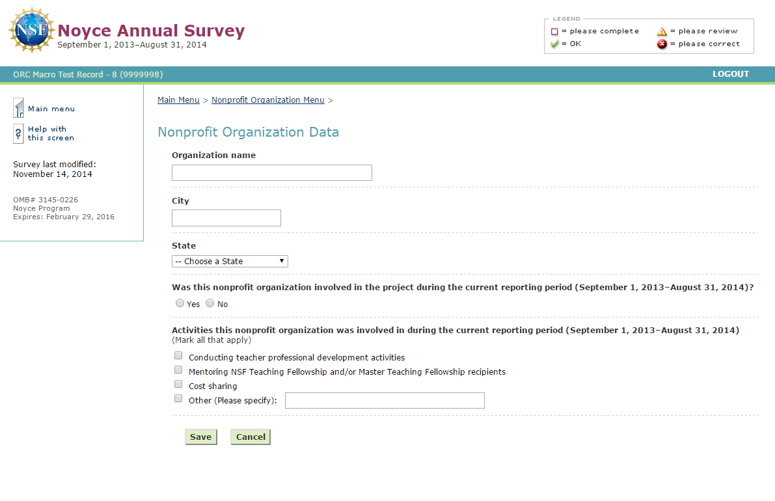Click the please-complete square legend icon

point(554,31)
